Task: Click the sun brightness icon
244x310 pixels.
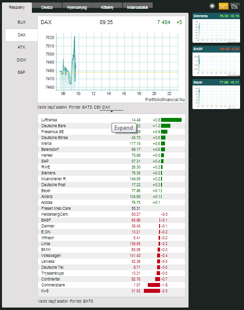Action: point(212,6)
